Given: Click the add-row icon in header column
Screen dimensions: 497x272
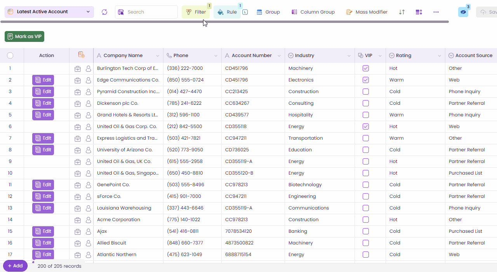Looking at the screenshot, I should [81, 55].
